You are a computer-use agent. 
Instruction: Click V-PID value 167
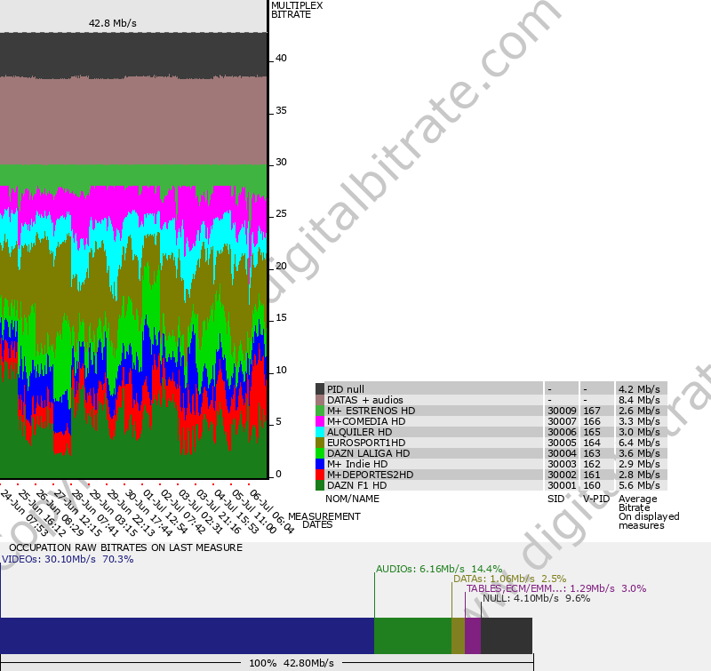tap(592, 411)
